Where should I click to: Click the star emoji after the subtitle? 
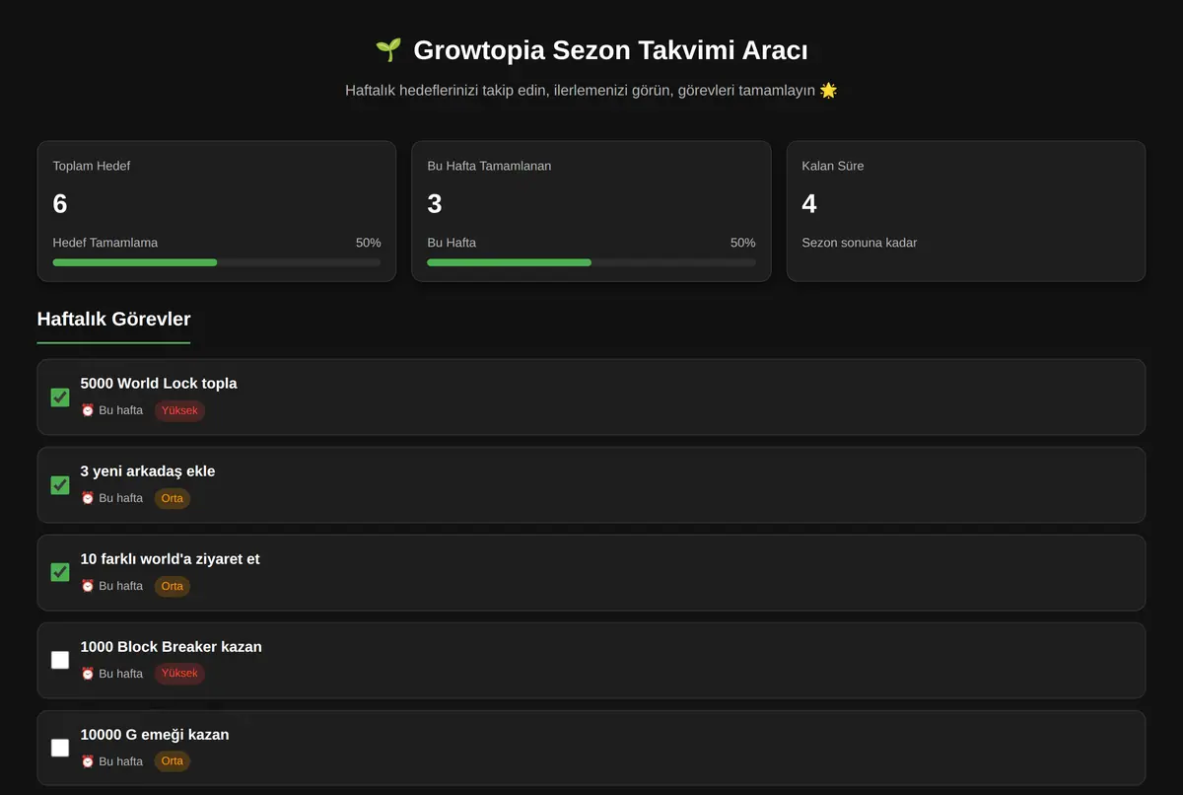tap(828, 91)
